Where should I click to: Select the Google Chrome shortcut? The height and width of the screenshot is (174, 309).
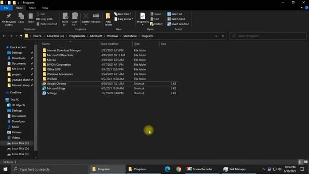[110, 84]
